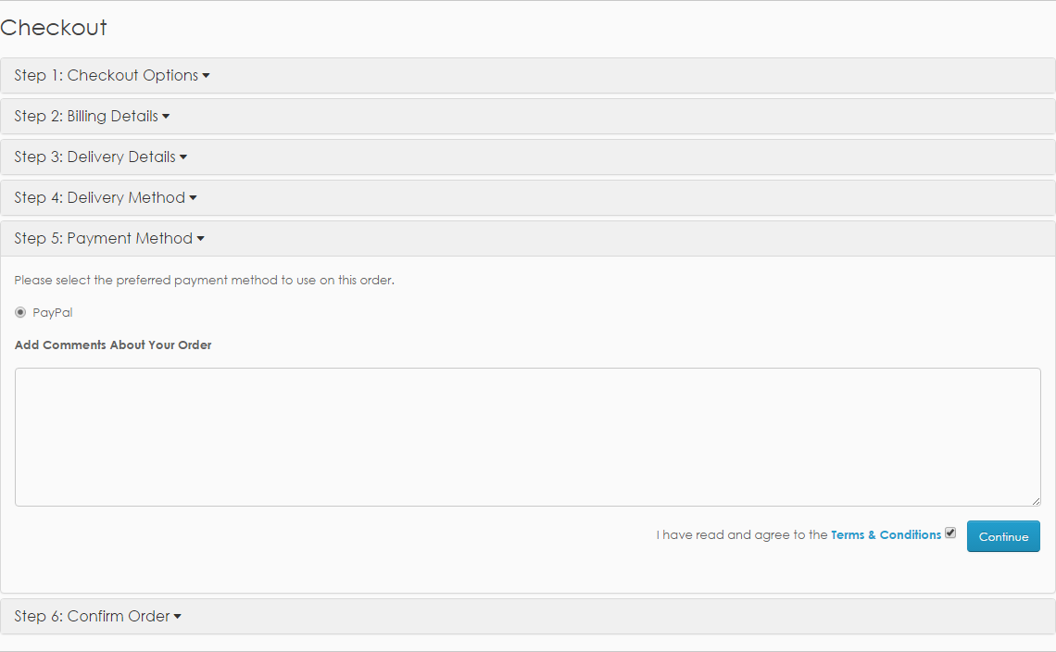
Task: Click the resize grip of comments box
Action: click(1036, 501)
